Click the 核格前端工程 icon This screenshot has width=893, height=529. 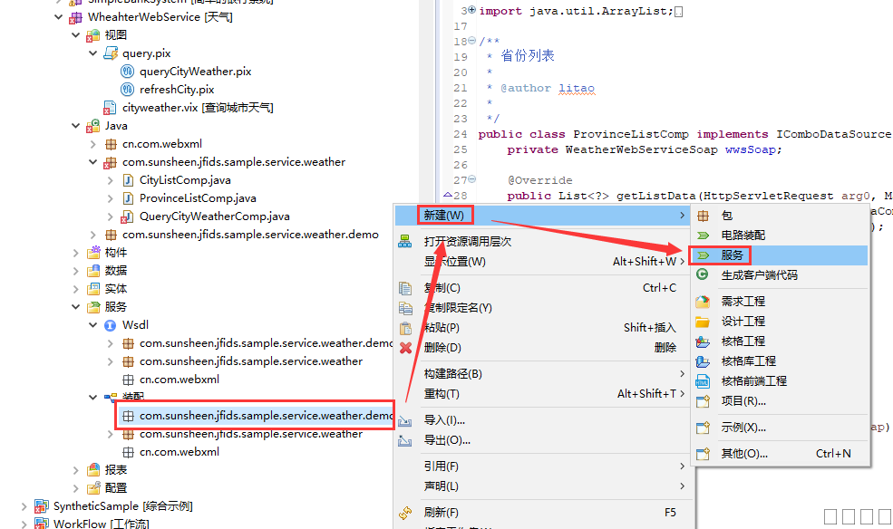tap(703, 381)
